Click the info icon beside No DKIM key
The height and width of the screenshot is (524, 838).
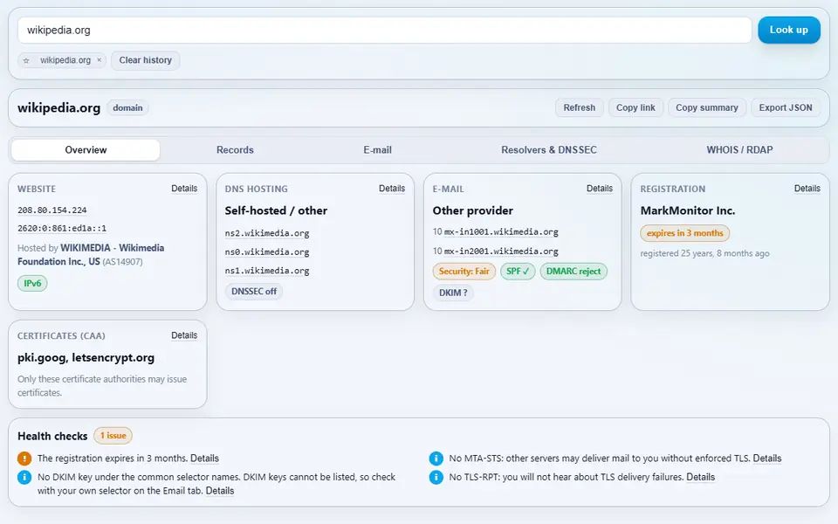click(24, 477)
